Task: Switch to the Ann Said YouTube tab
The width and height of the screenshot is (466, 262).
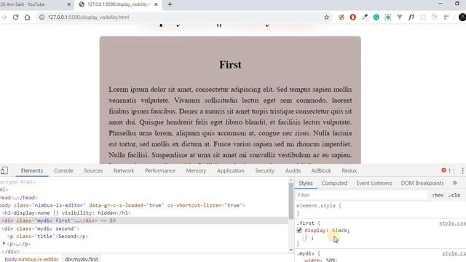Action: click(36, 4)
